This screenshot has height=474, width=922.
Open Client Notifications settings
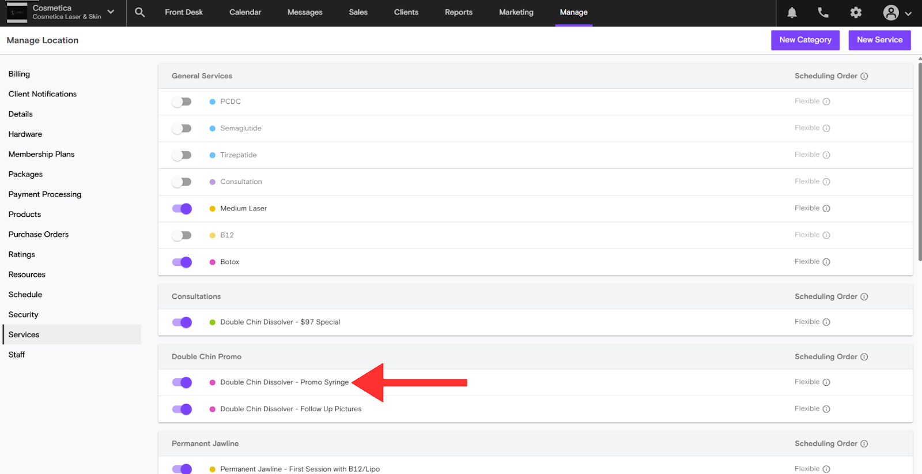click(43, 94)
